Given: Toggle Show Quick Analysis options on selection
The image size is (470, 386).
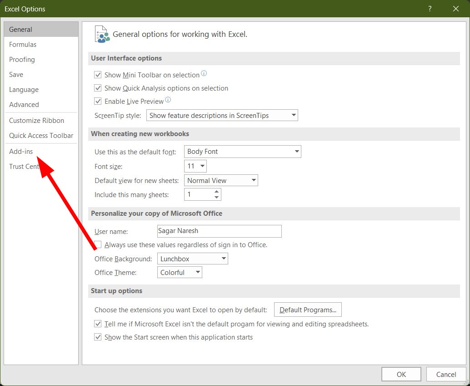Looking at the screenshot, I should pyautogui.click(x=98, y=88).
